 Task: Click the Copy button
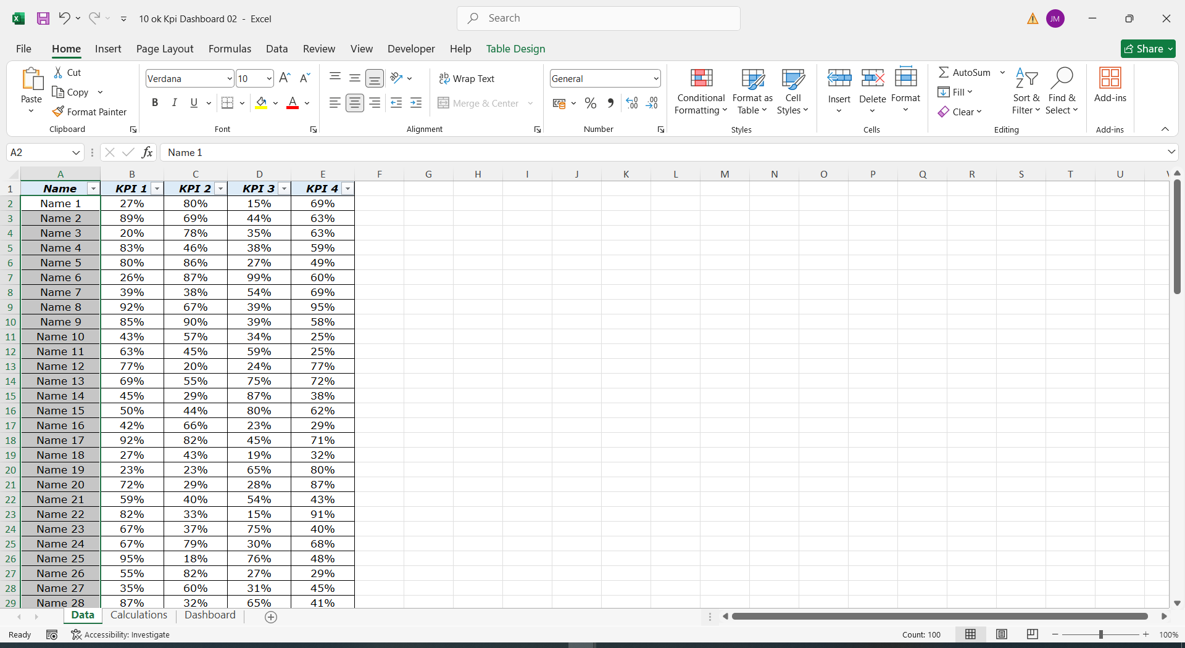tap(70, 92)
